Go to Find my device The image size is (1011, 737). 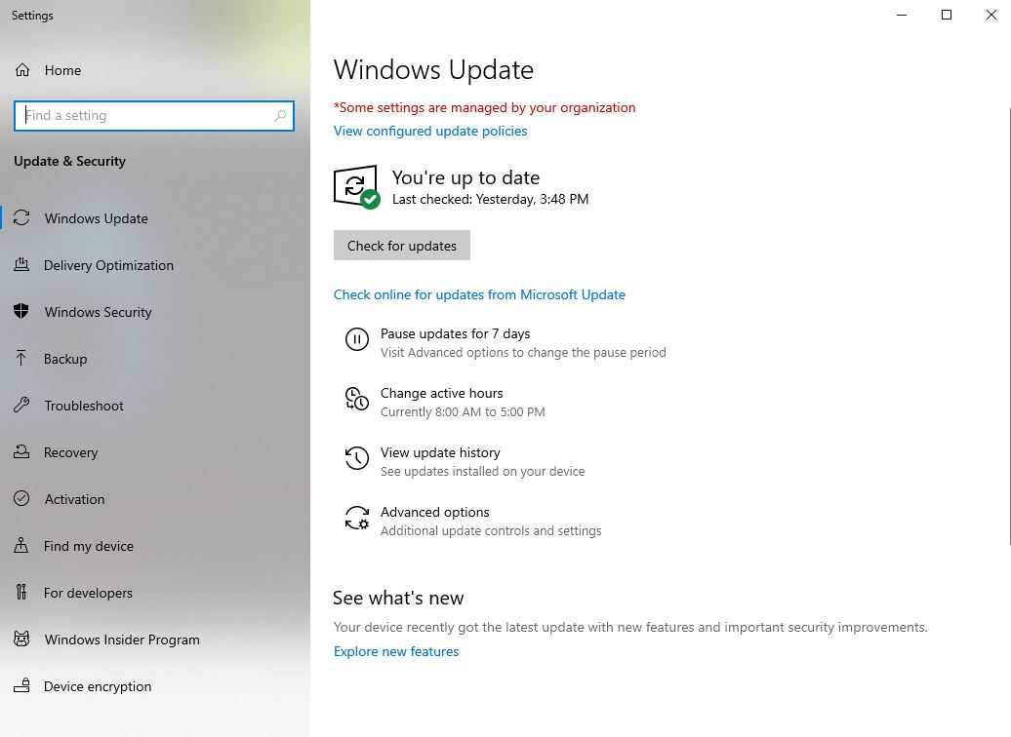click(88, 546)
